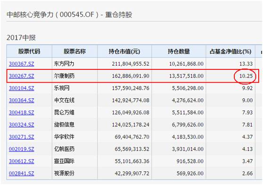Click holding quantity 3,931,014.00
The image size is (263, 185).
coord(188,149)
